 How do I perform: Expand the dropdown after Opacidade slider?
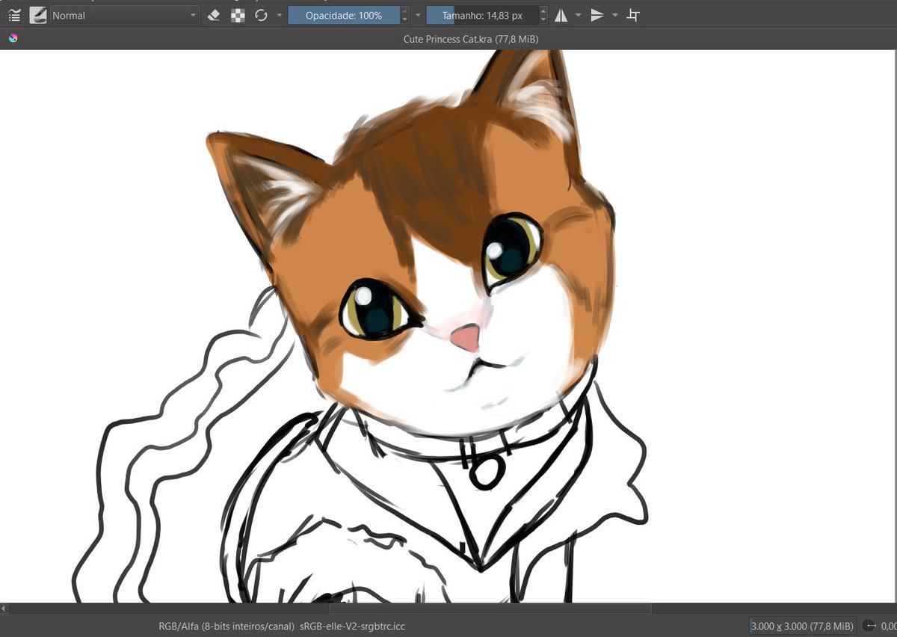[x=418, y=15]
